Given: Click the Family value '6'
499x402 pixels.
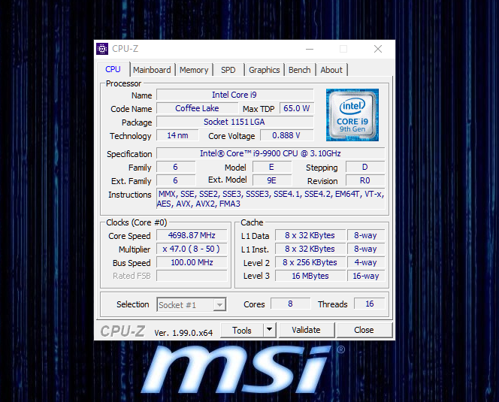Looking at the screenshot, I should [176, 167].
